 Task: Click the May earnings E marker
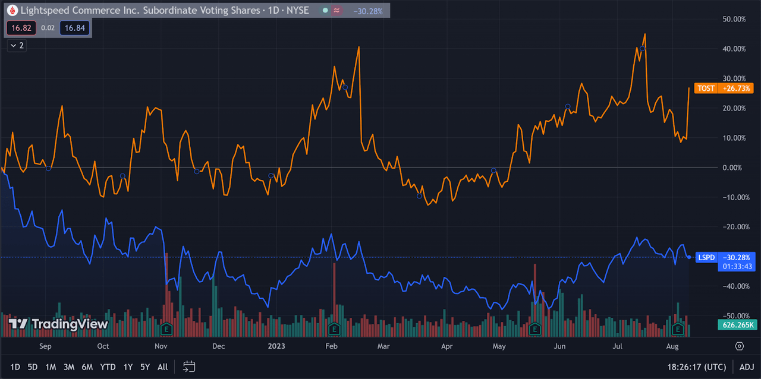(534, 329)
